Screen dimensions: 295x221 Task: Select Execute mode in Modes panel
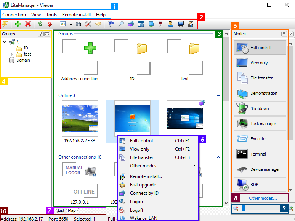(x=260, y=139)
